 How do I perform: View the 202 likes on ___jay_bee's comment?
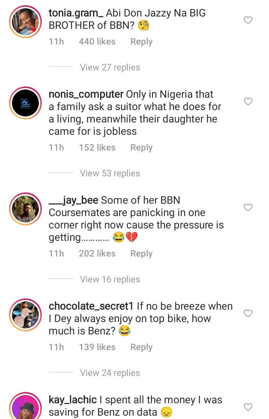(97, 253)
